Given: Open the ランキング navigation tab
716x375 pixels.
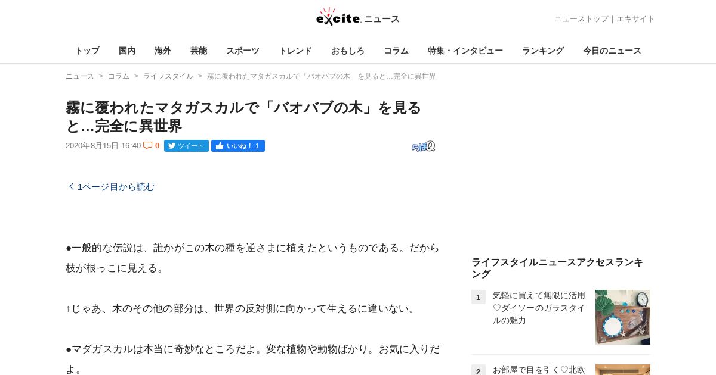Looking at the screenshot, I should (543, 51).
